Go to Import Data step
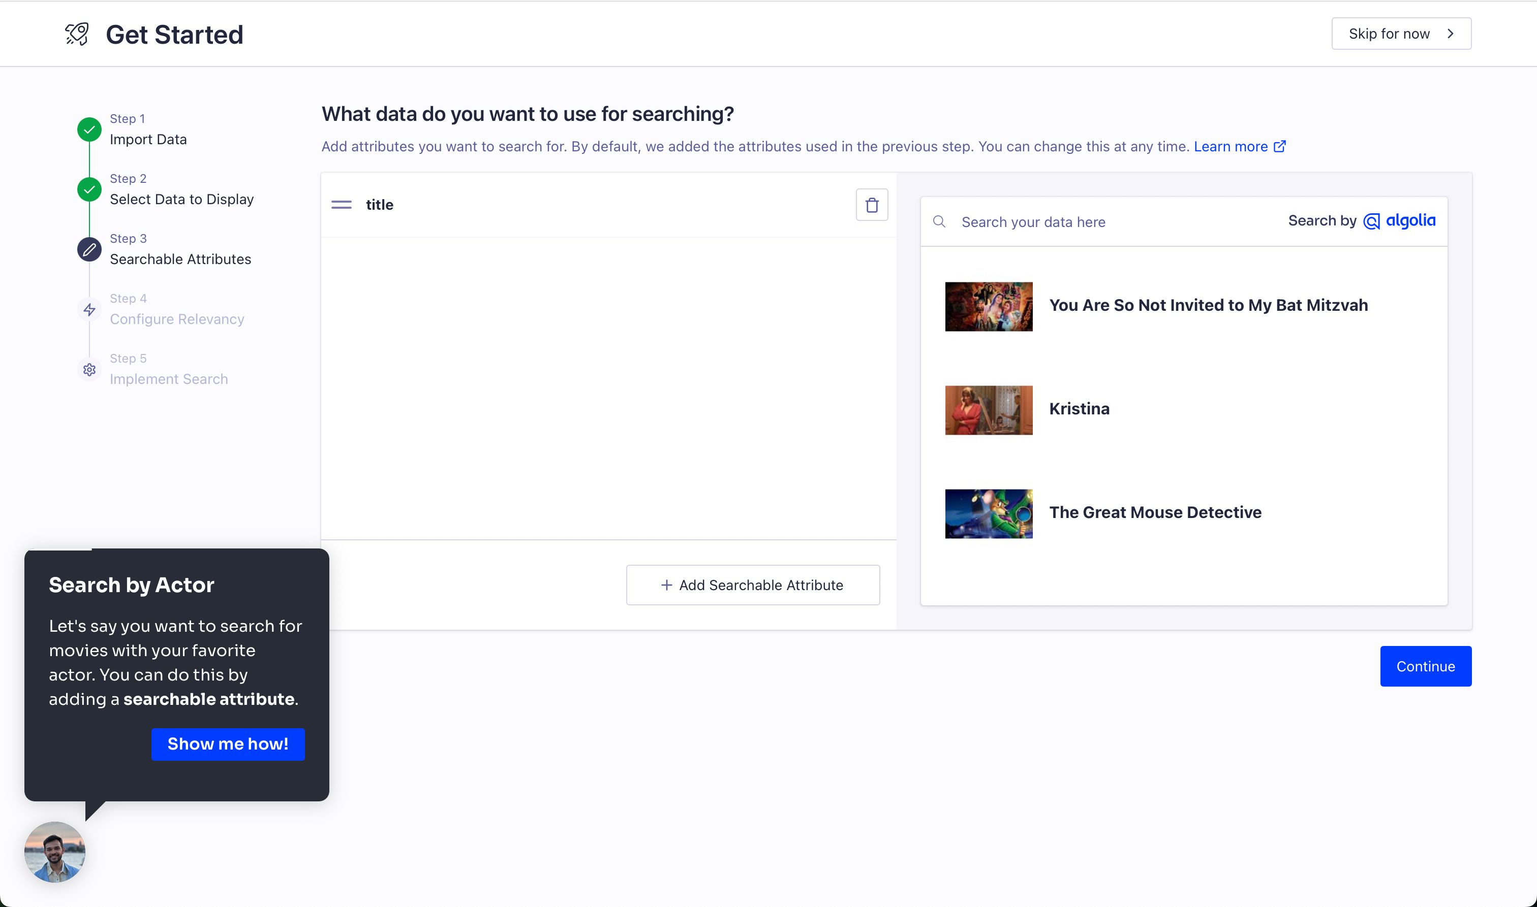 tap(148, 139)
